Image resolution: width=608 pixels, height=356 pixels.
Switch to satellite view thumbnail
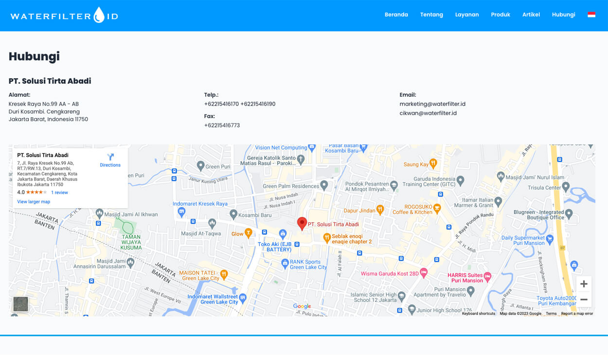click(20, 304)
